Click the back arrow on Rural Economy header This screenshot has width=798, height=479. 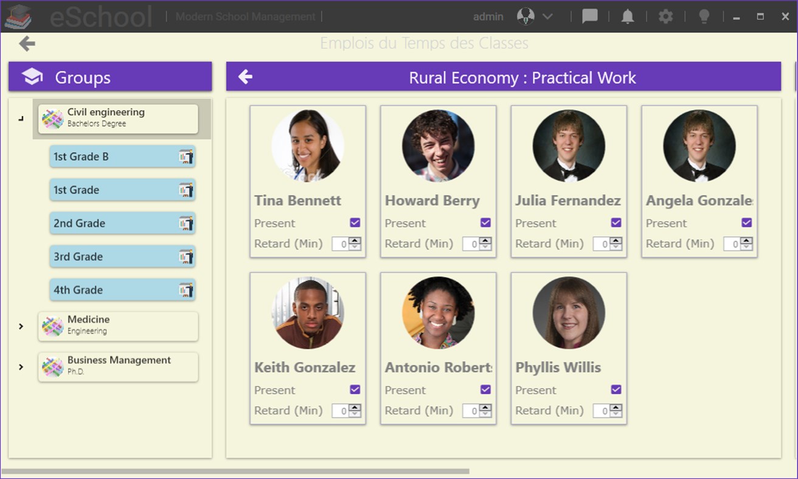(245, 77)
